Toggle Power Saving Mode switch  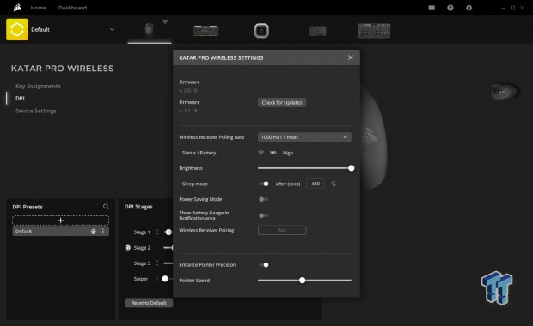(x=263, y=199)
